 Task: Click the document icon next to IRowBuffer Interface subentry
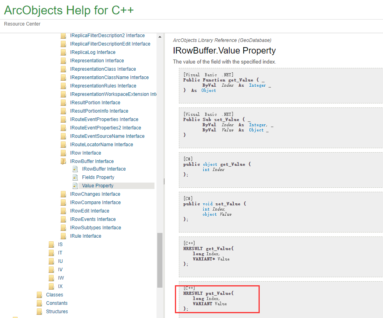pos(75,169)
